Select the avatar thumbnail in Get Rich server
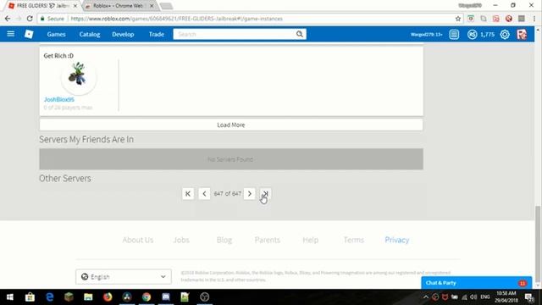This screenshot has height=305, width=542. click(79, 76)
